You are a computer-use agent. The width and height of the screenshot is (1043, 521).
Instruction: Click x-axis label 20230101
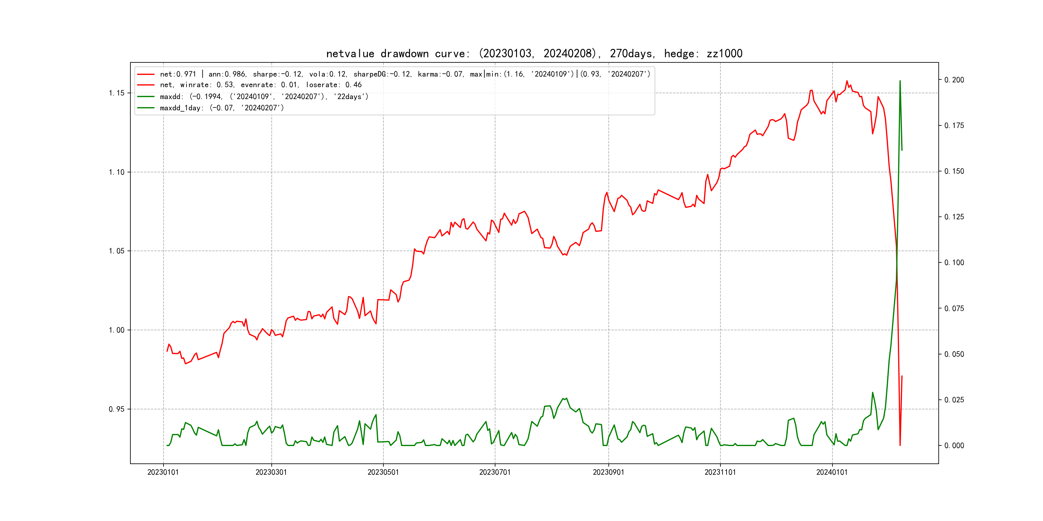click(x=163, y=472)
